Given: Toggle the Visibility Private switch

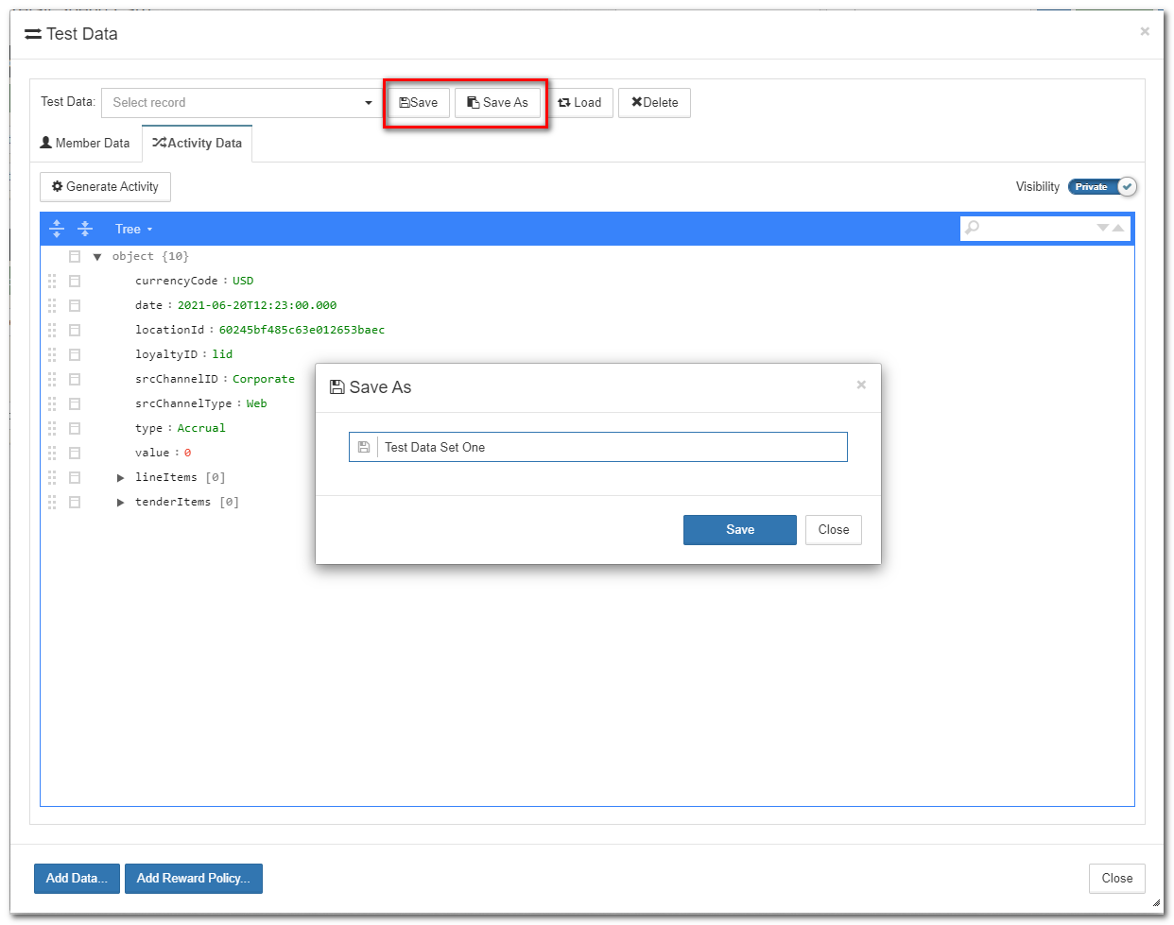Looking at the screenshot, I should click(x=1102, y=187).
